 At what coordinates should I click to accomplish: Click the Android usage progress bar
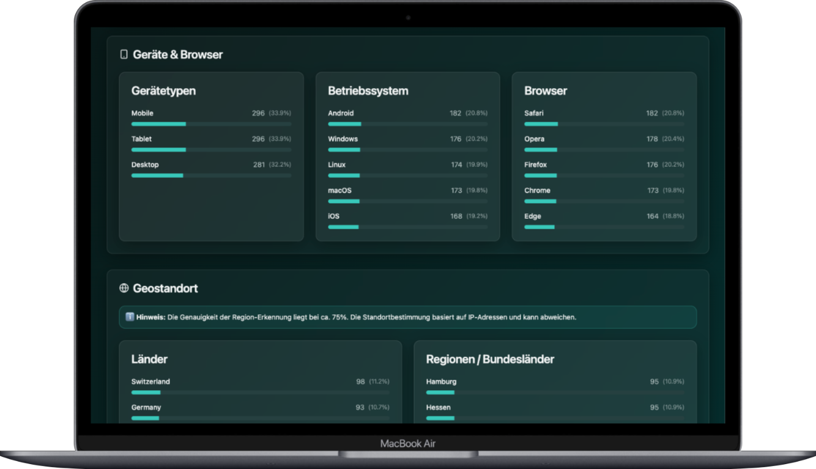coord(407,124)
